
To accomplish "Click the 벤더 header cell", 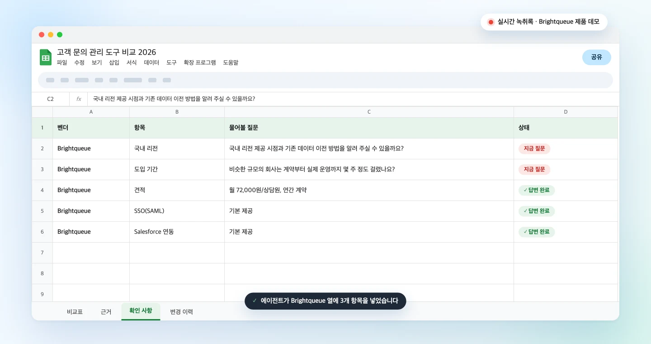I will pos(91,128).
